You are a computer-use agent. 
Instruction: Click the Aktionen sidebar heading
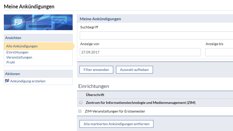12,74
